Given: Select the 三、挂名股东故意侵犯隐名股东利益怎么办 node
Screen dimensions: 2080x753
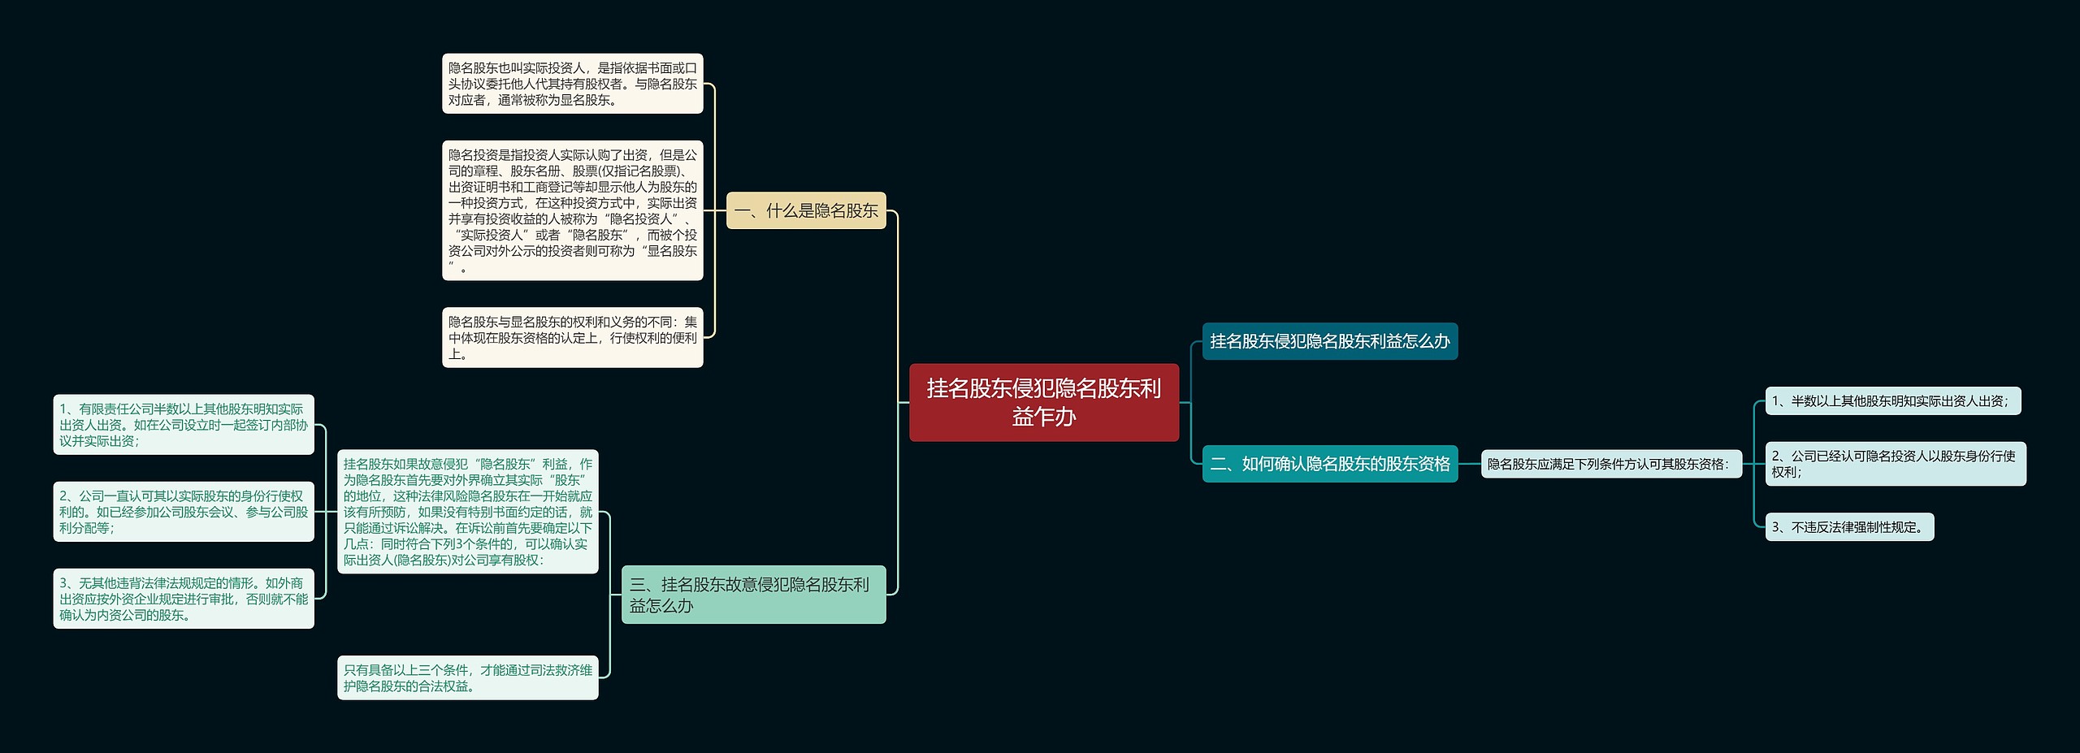Looking at the screenshot, I should pyautogui.click(x=753, y=595).
